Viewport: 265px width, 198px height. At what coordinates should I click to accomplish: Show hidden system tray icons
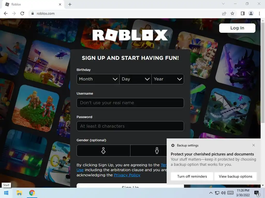[211, 193]
